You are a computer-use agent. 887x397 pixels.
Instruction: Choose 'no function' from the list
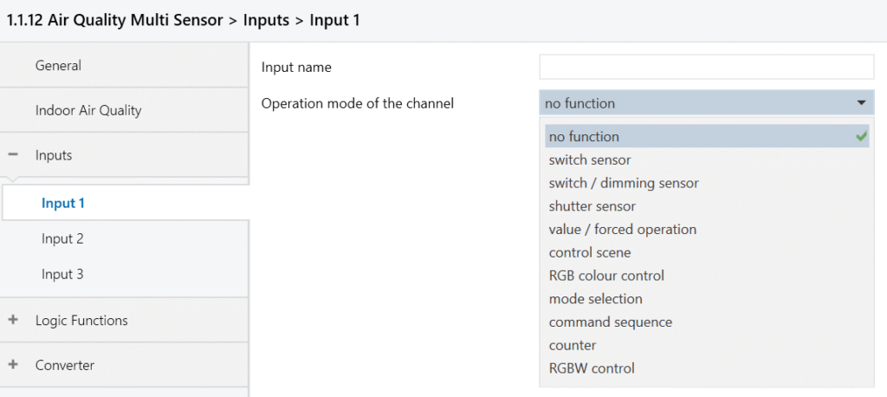pyautogui.click(x=584, y=136)
